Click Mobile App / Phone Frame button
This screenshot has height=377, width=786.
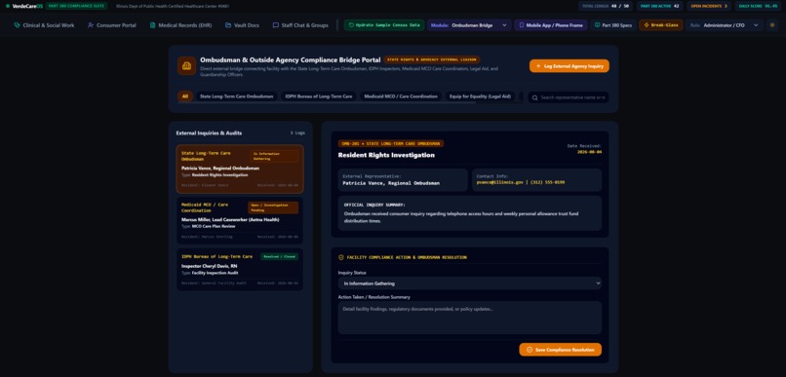551,25
